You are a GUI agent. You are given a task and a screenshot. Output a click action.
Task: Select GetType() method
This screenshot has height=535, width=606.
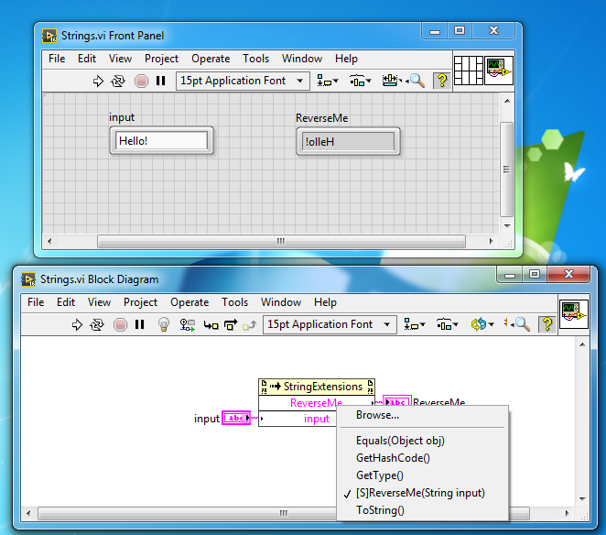point(422,475)
